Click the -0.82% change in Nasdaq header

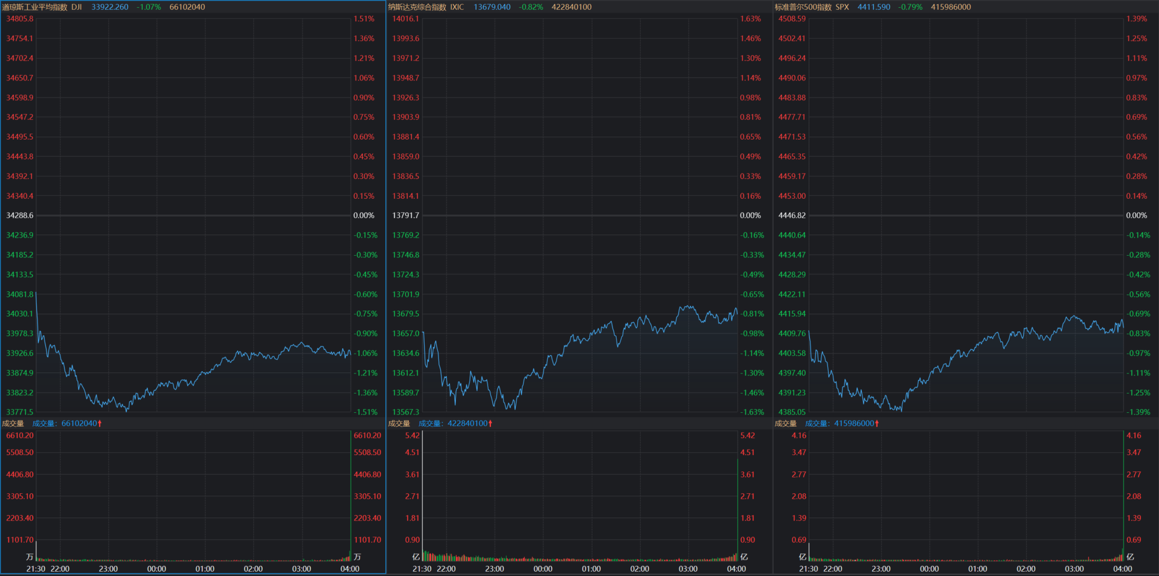tap(531, 7)
